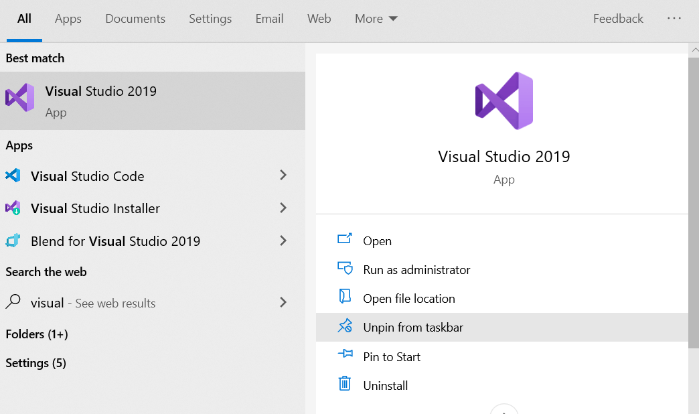This screenshot has width=699, height=414.
Task: Click the Visual Studio 2019 best match icon
Action: (20, 98)
